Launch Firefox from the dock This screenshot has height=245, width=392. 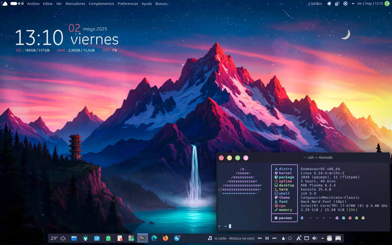click(166, 238)
